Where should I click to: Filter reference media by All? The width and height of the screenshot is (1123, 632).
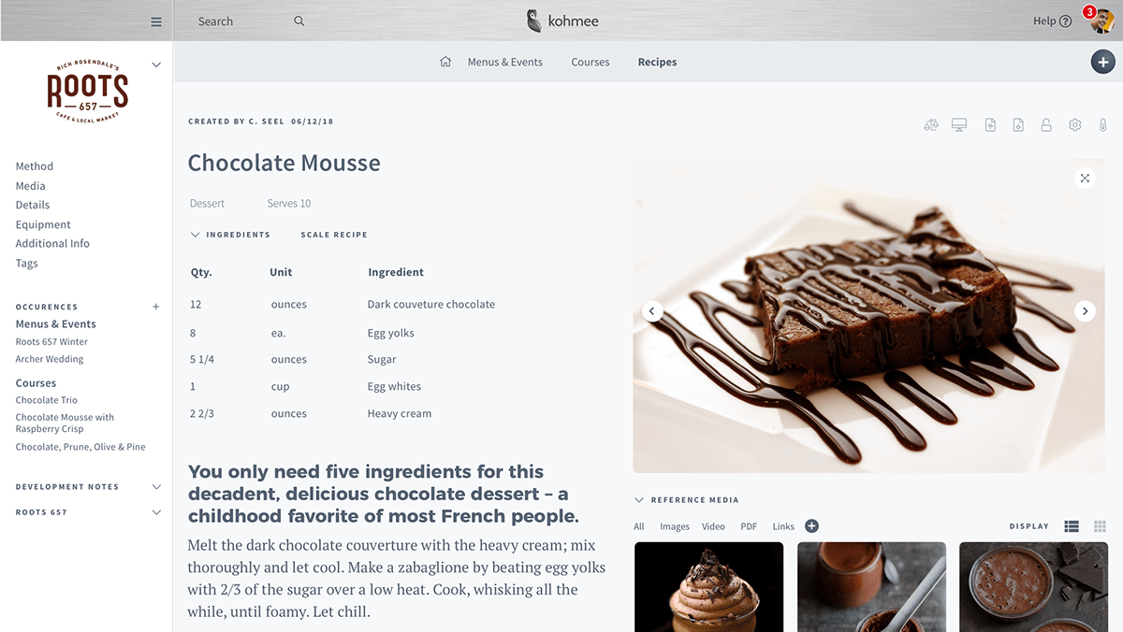[x=639, y=526]
